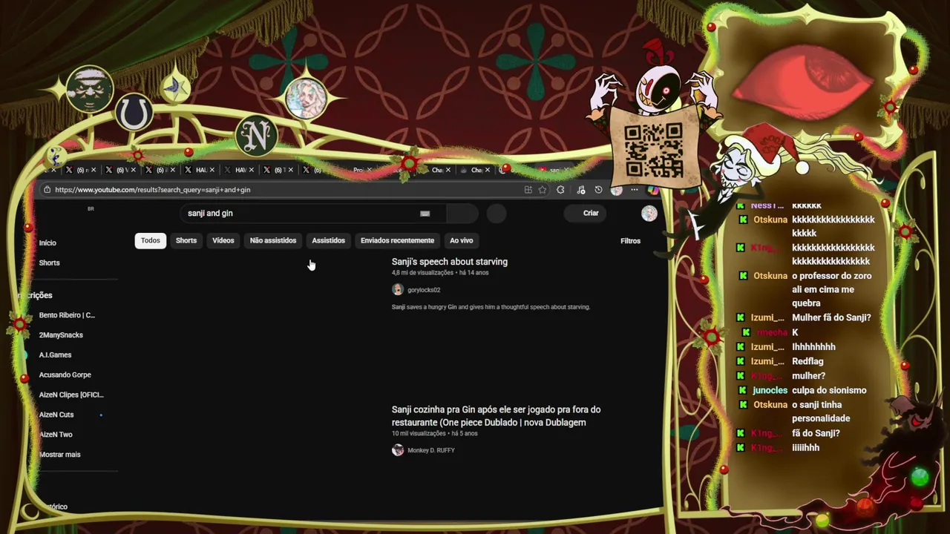Open video 'Sanji's speech about starving'
950x534 pixels.
click(450, 262)
